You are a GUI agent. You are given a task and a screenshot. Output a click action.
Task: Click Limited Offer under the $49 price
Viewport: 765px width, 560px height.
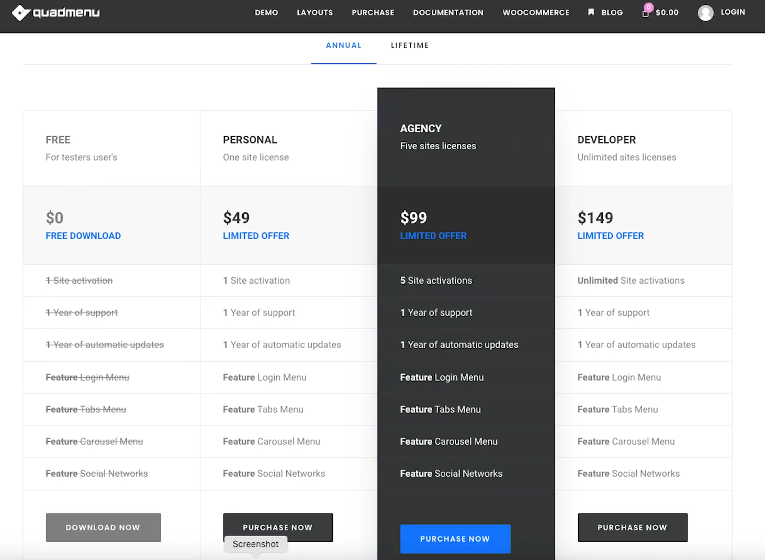pos(256,236)
